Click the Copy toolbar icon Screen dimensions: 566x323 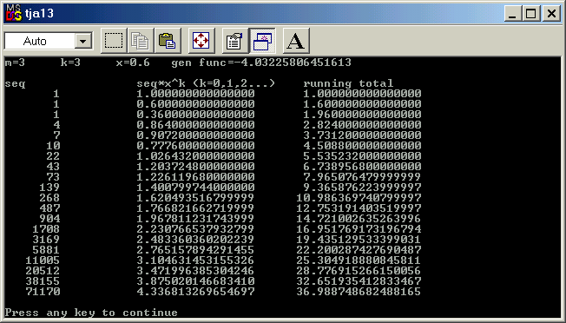tap(141, 41)
